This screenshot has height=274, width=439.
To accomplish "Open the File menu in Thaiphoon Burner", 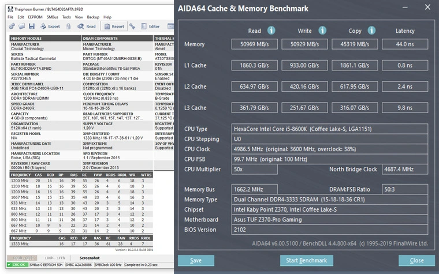I will (10, 17).
